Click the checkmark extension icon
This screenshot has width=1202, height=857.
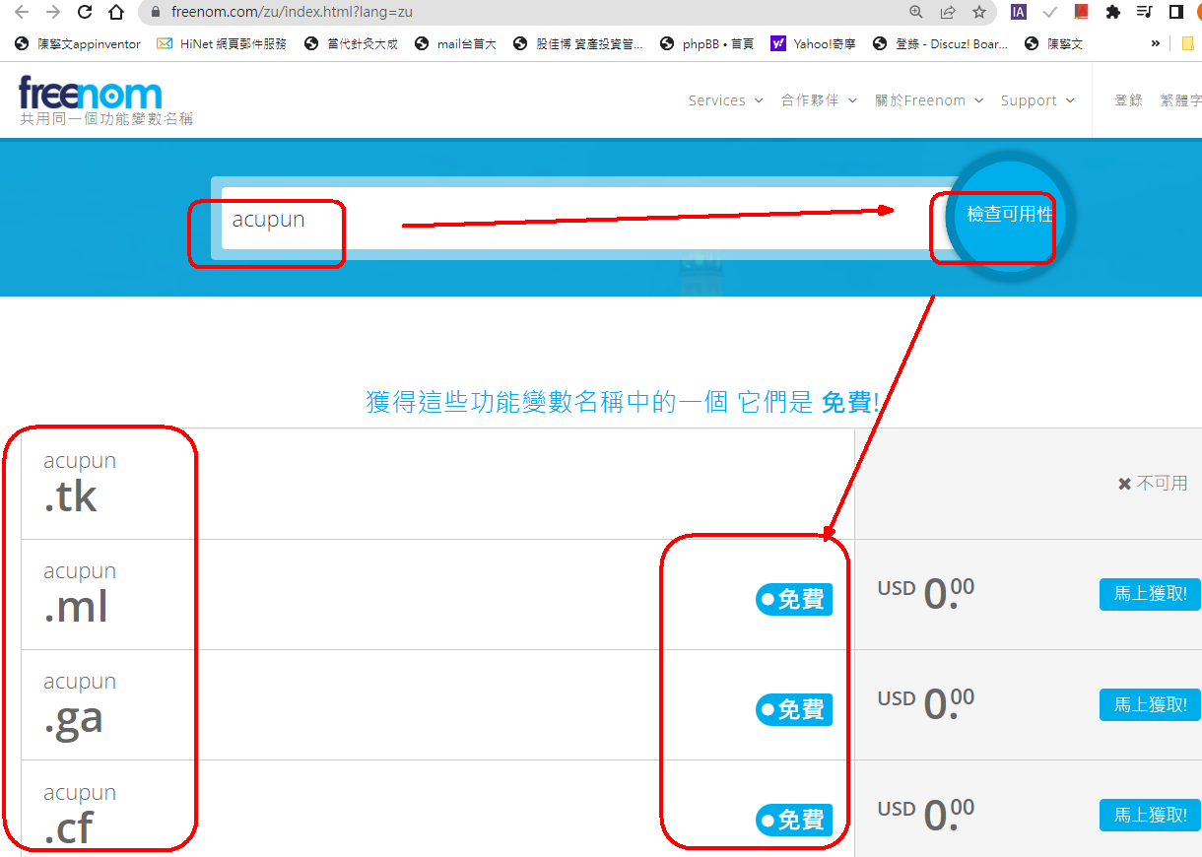coord(1050,12)
